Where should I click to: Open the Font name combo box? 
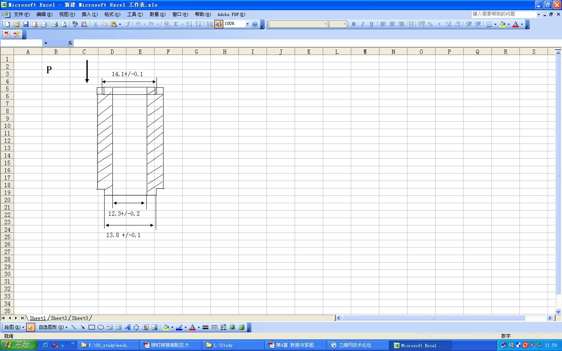click(298, 24)
